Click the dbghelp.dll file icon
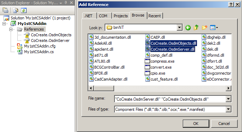The image size is (242, 132). (204, 37)
